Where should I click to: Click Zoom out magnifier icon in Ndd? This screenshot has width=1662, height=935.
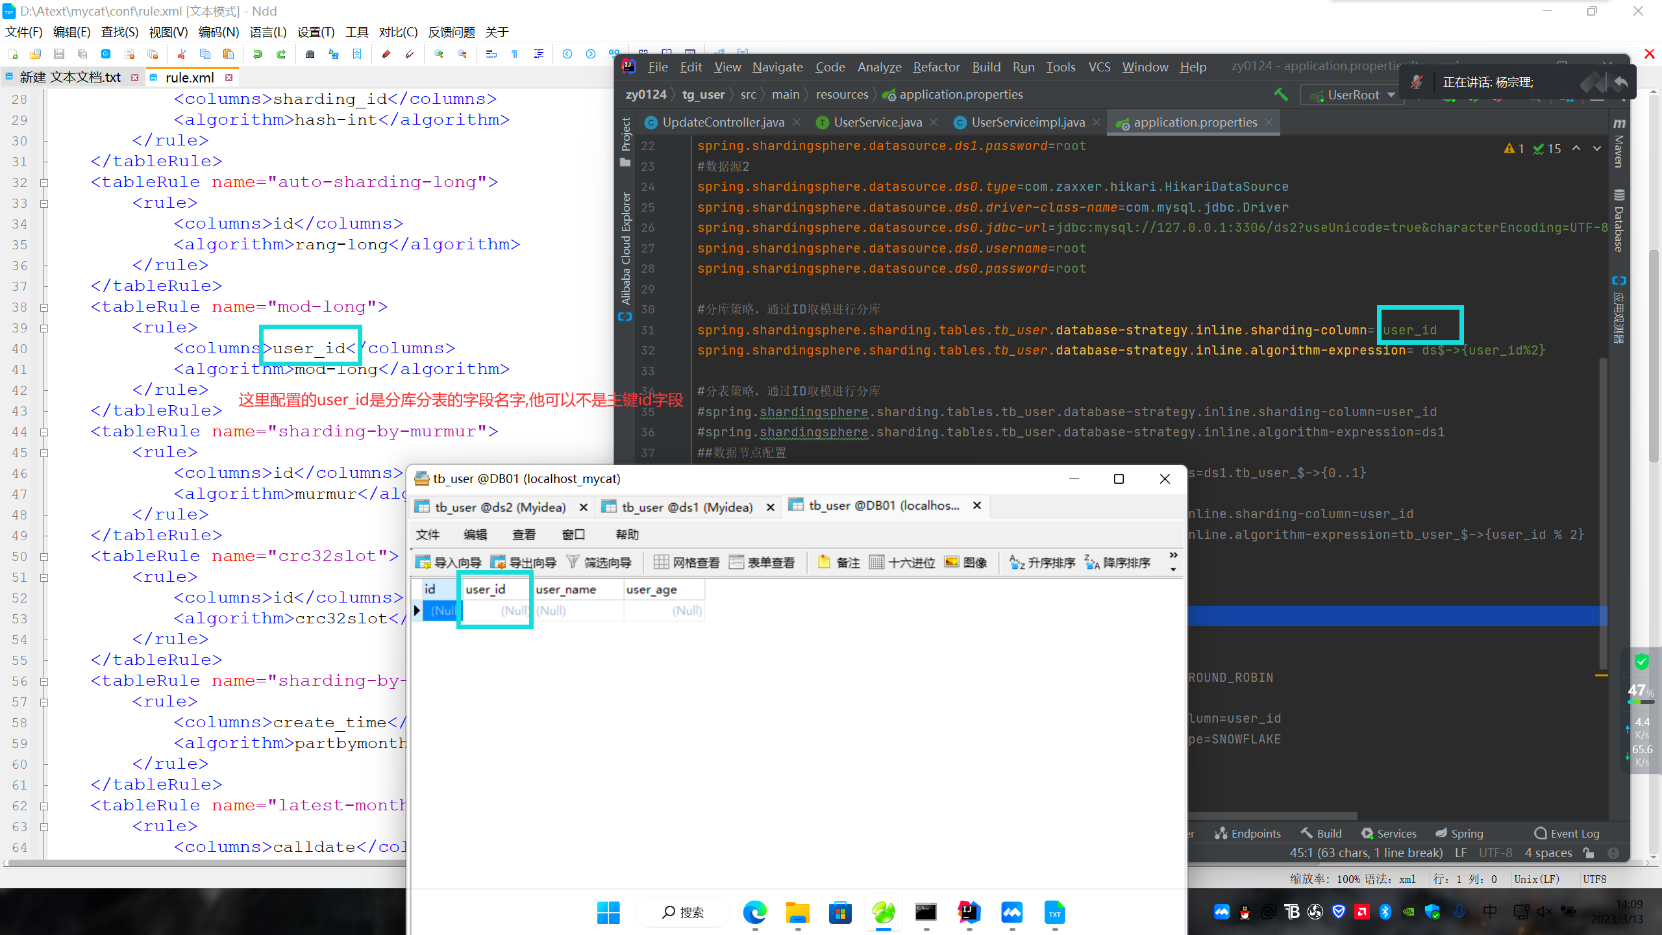(462, 54)
